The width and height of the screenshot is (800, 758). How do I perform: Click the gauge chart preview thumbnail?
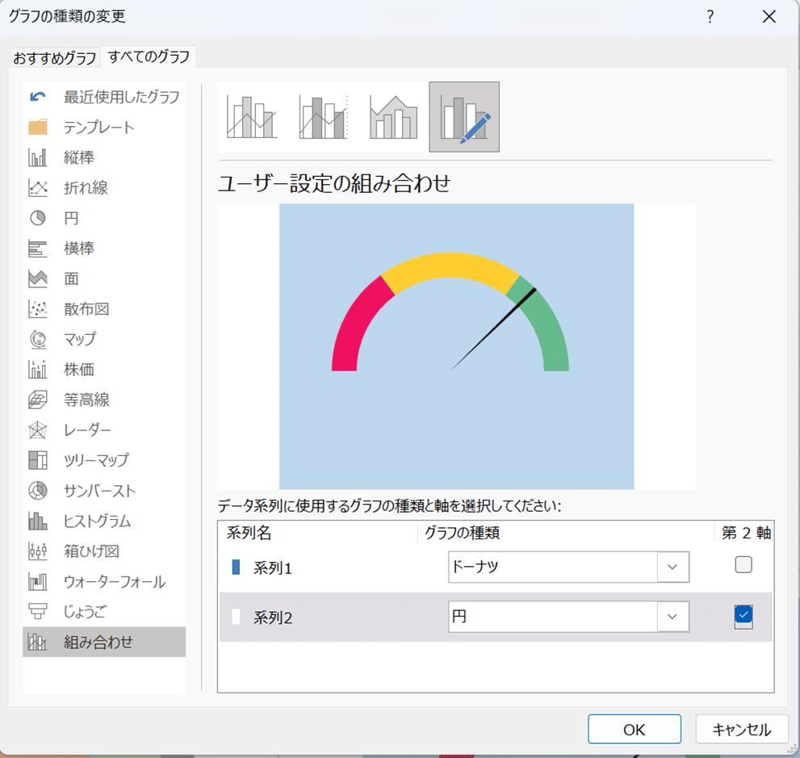click(x=457, y=346)
